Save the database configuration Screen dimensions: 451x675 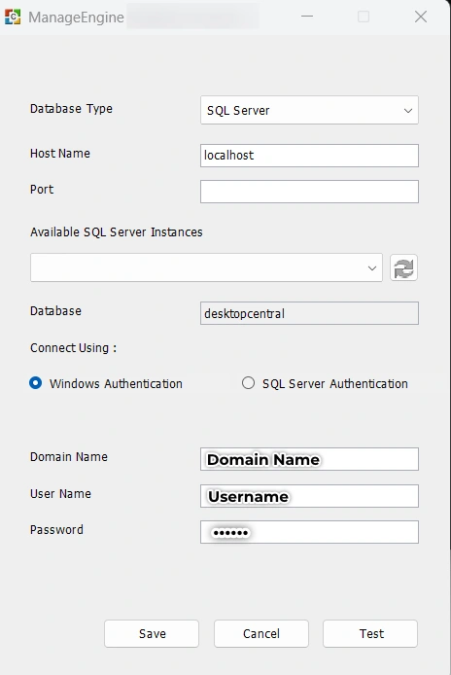[x=152, y=634]
